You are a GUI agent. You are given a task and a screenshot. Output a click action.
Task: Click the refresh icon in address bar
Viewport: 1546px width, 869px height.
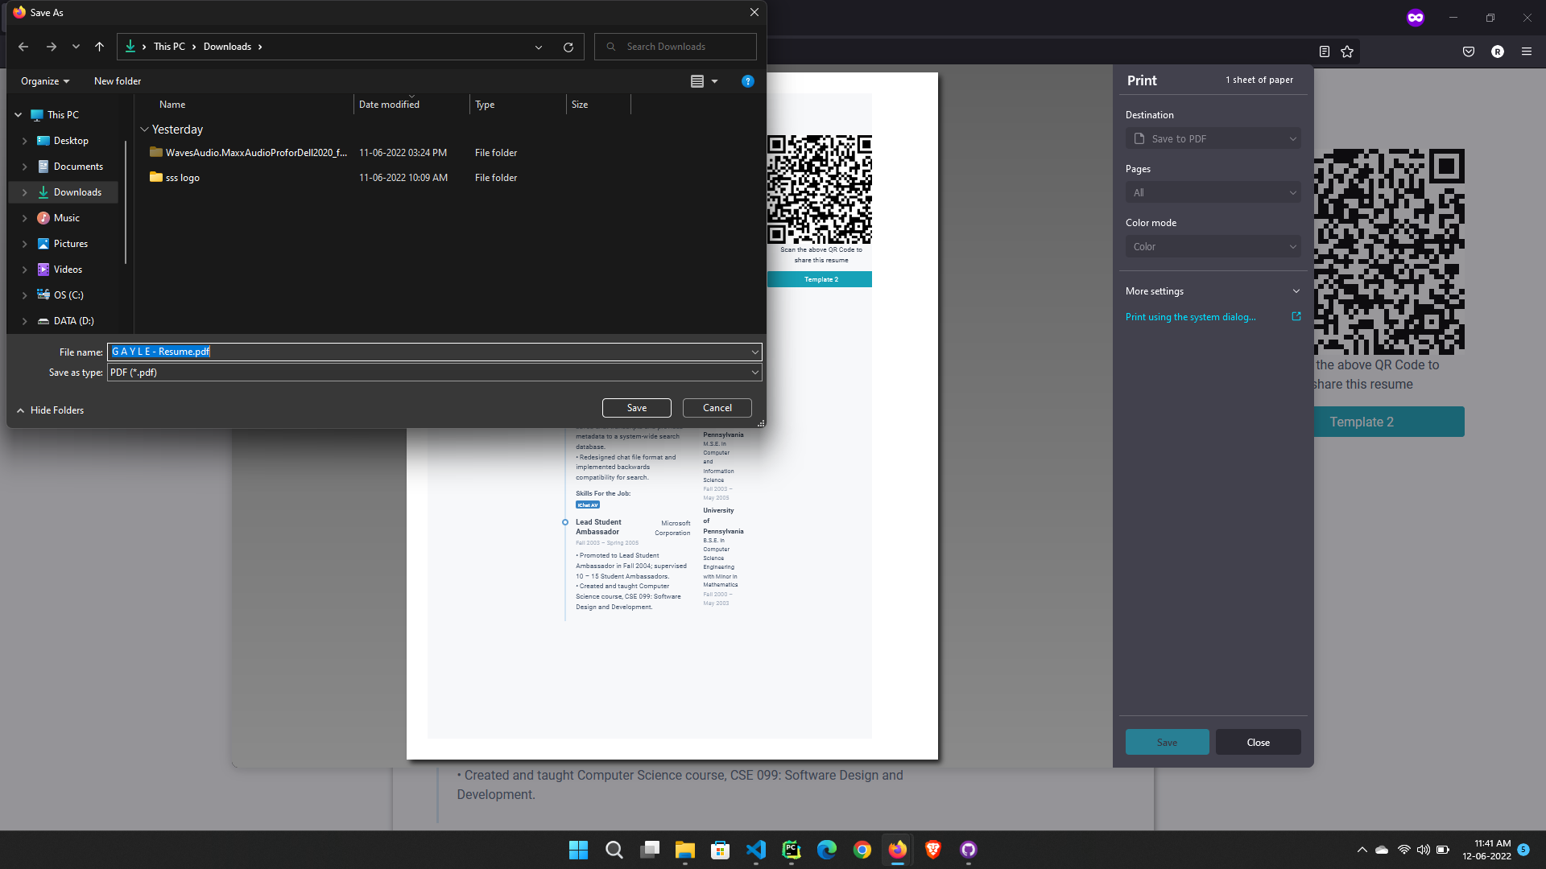pos(568,47)
